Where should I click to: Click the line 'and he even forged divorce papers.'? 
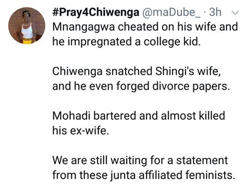coord(141,86)
